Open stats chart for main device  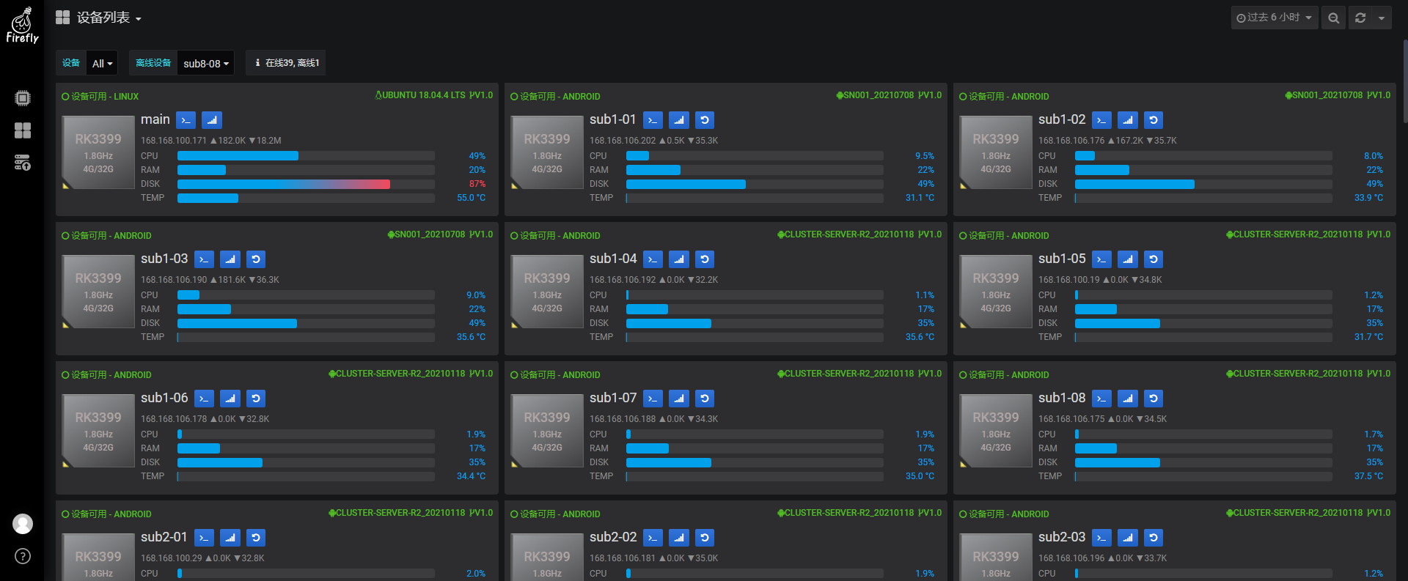tap(212, 120)
